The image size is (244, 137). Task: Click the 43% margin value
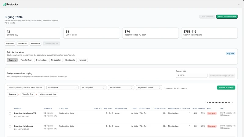point(203,126)
